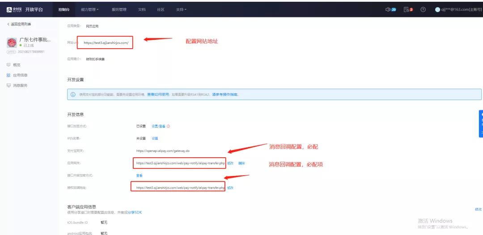Click the app name 广东七件事批
The image size is (483, 235).
(x=35, y=40)
